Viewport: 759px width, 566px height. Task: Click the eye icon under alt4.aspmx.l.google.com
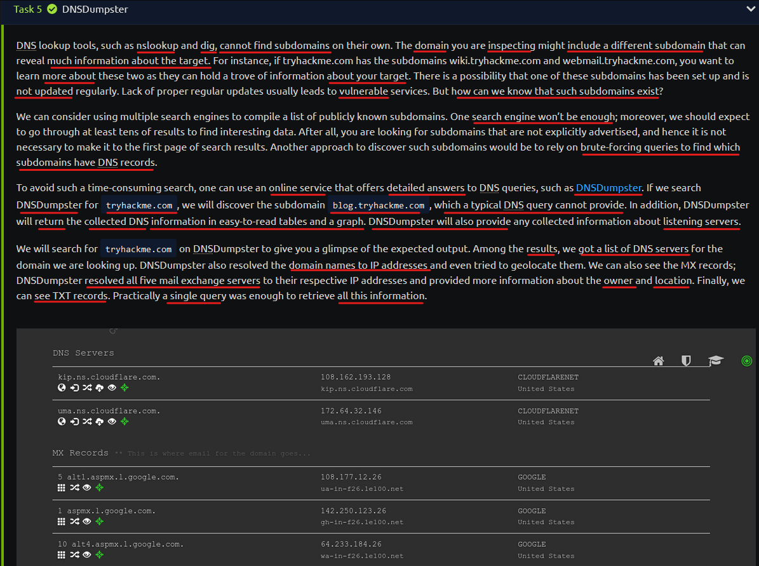[86, 555]
